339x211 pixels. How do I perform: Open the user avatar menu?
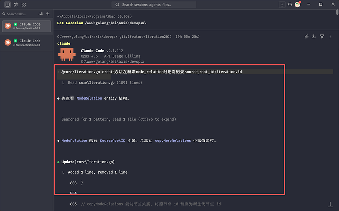coord(298,4)
